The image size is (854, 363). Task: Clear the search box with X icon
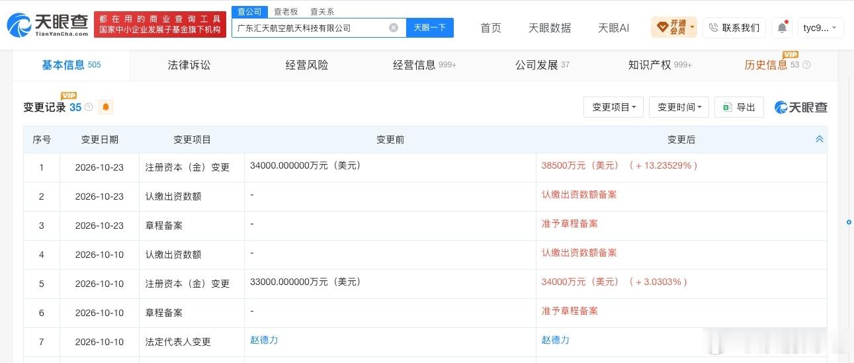click(394, 28)
